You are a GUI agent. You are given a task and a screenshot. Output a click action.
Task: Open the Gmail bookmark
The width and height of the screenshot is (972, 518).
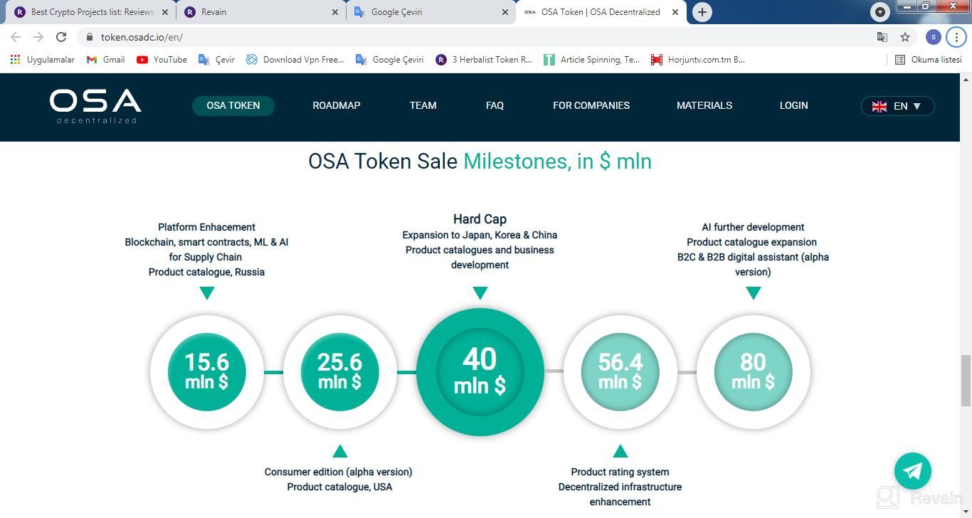tap(105, 60)
